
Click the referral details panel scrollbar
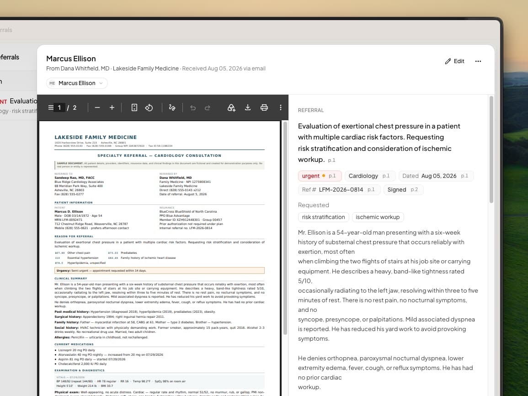click(491, 150)
